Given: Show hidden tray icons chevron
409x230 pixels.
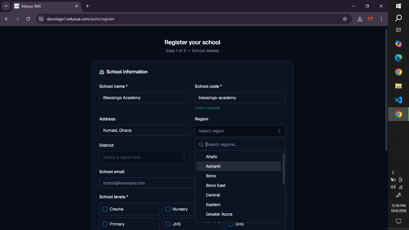Looking at the screenshot, I should pos(393,172).
